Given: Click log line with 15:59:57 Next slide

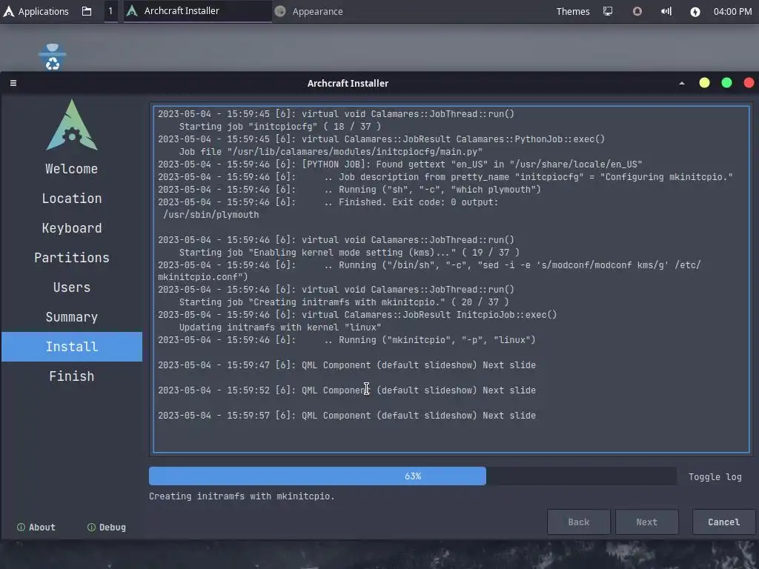Looking at the screenshot, I should [x=347, y=416].
